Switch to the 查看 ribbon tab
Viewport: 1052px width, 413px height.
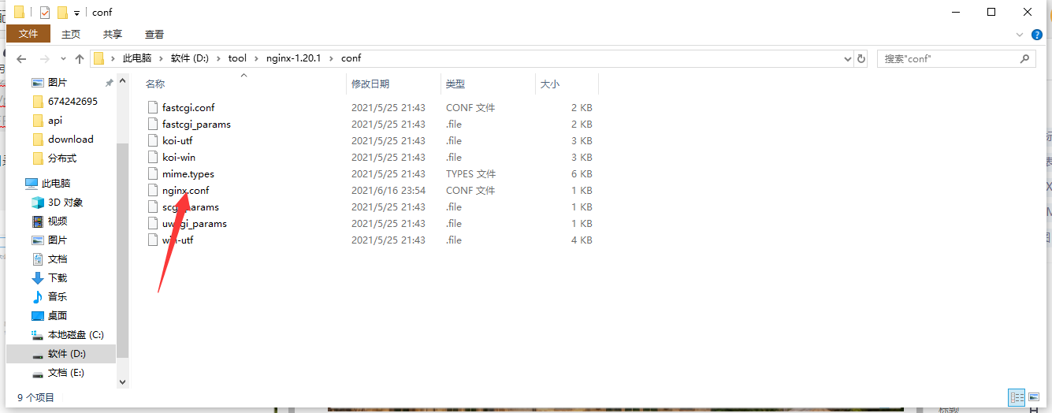154,34
